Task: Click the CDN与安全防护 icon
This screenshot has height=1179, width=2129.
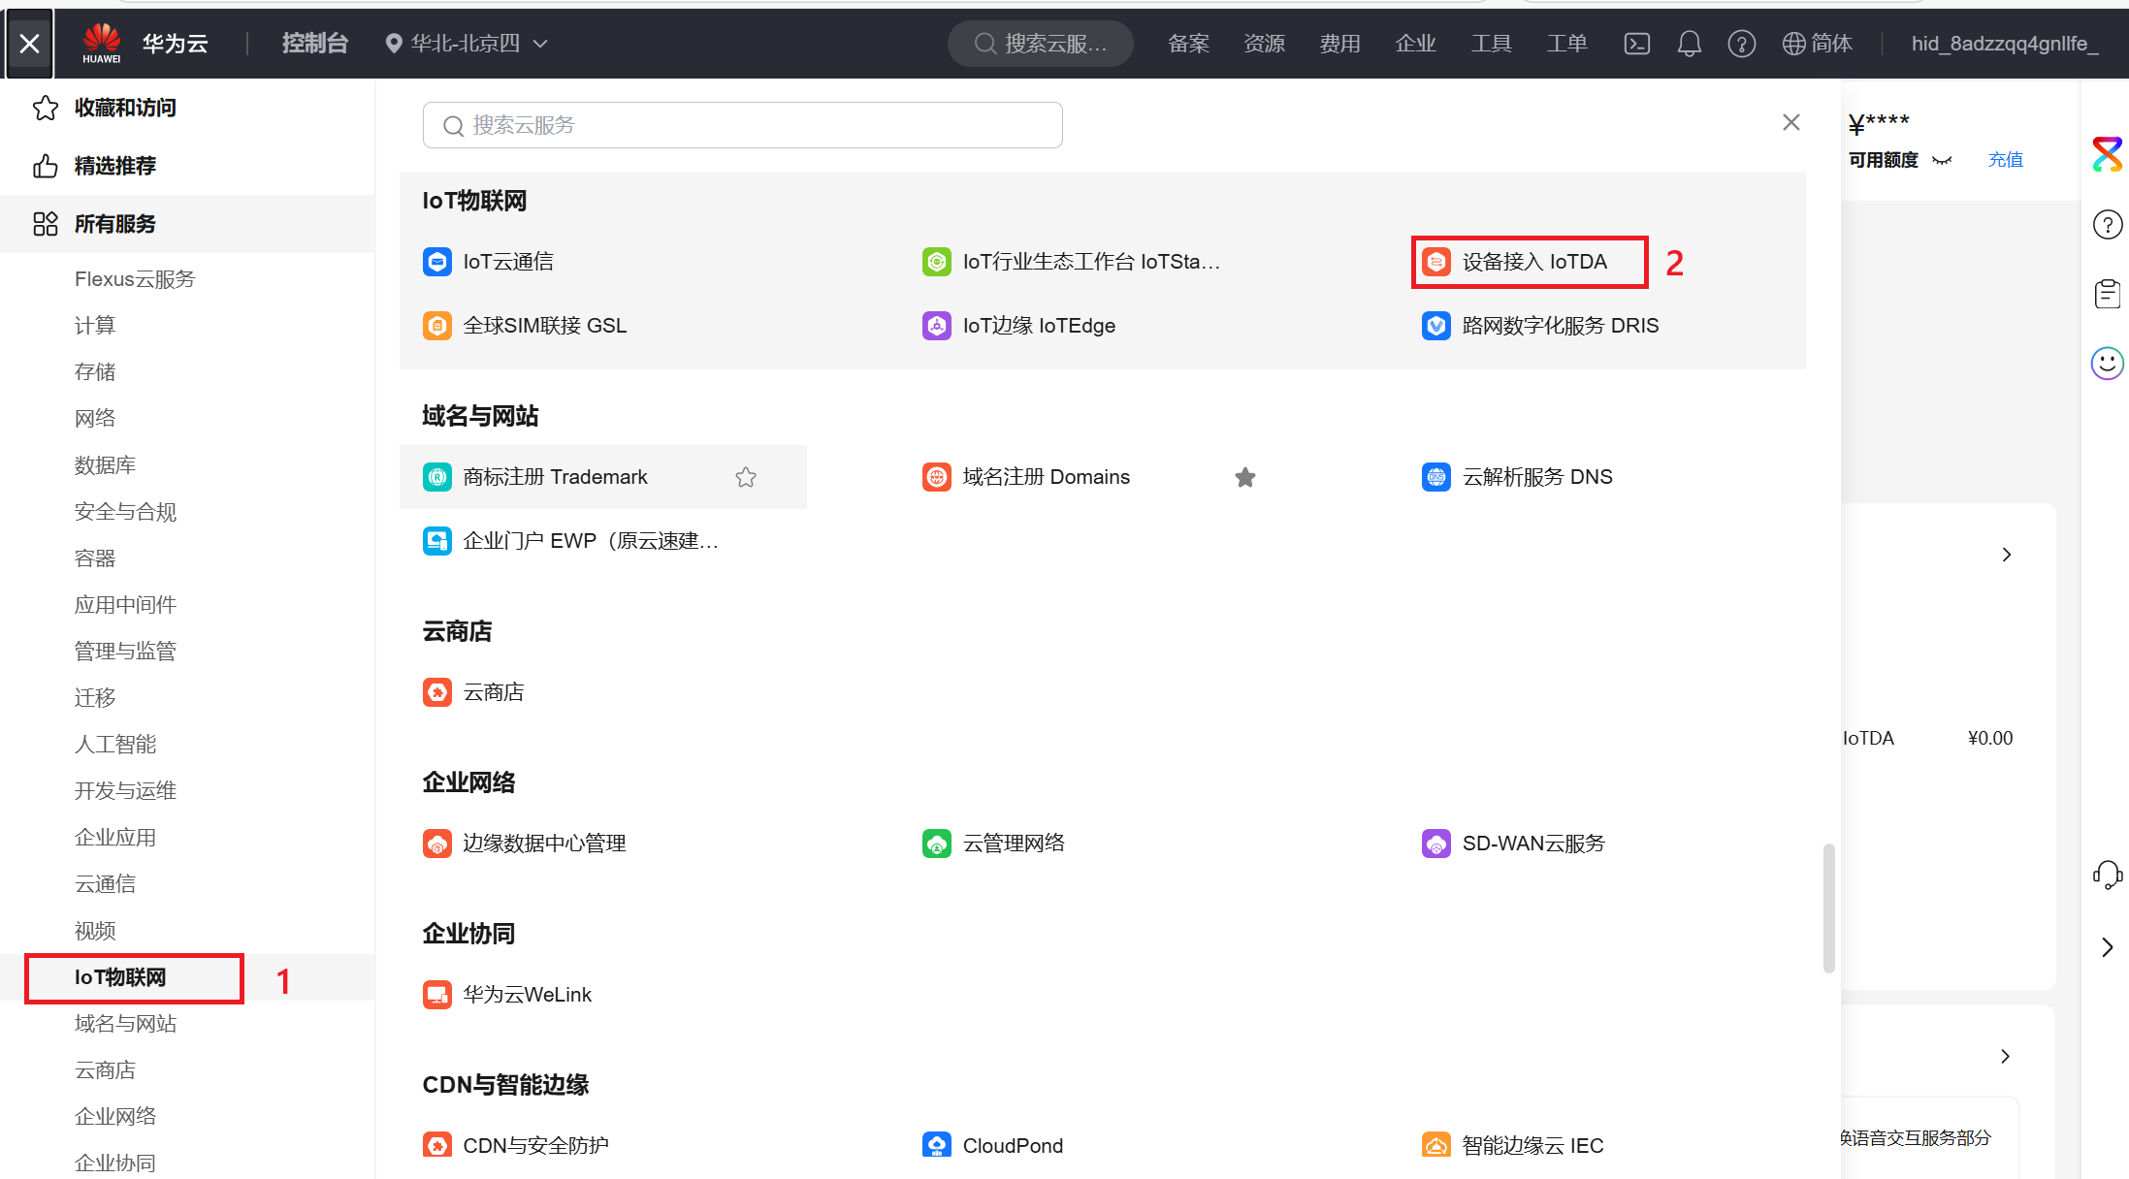Action: pos(437,1145)
